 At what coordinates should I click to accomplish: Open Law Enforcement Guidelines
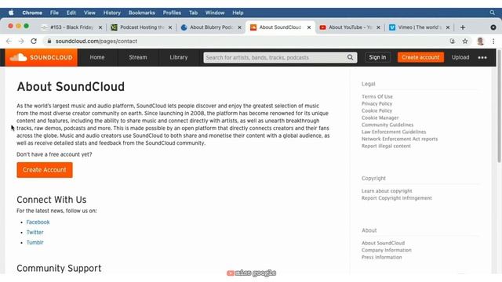(394, 132)
